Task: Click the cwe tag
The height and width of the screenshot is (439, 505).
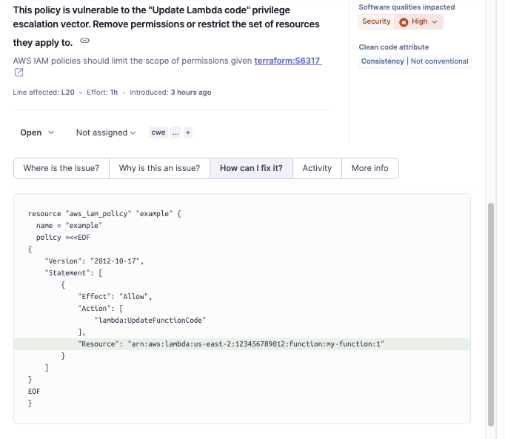Action: [158, 133]
